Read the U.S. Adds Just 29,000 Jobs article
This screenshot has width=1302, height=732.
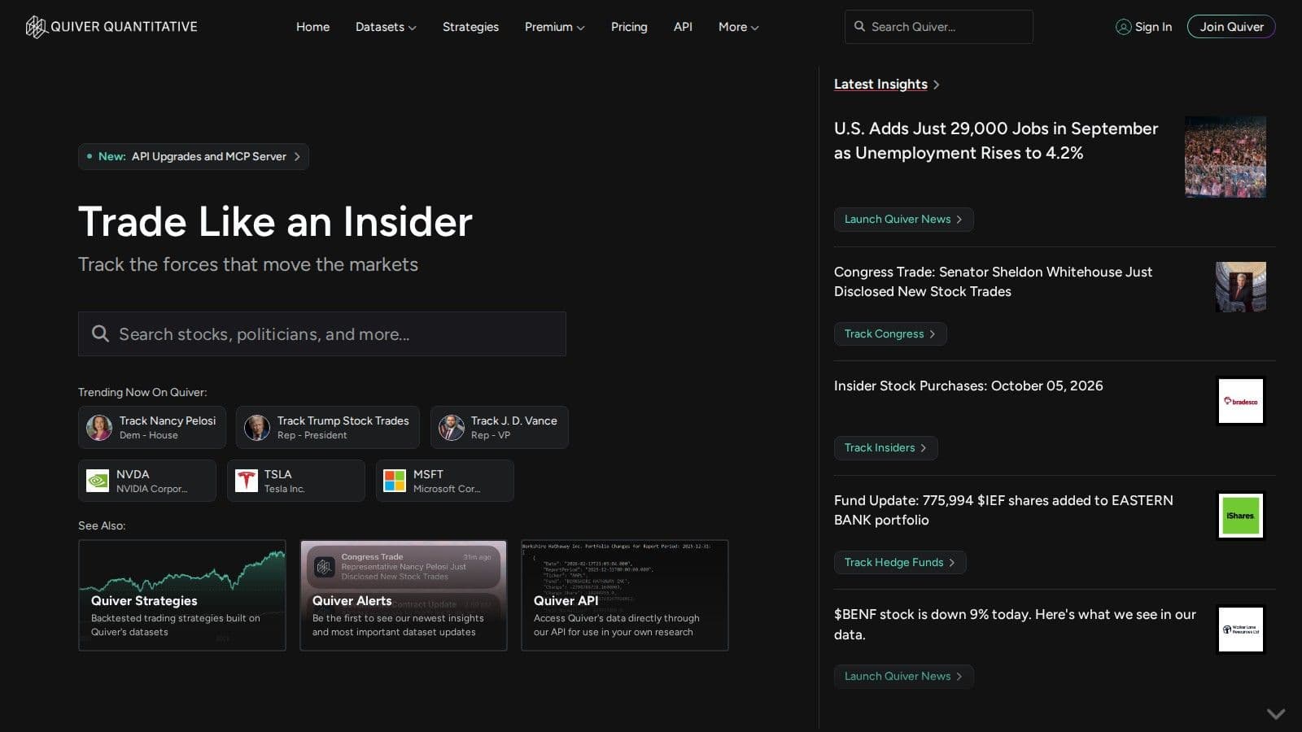pyautogui.click(x=996, y=141)
